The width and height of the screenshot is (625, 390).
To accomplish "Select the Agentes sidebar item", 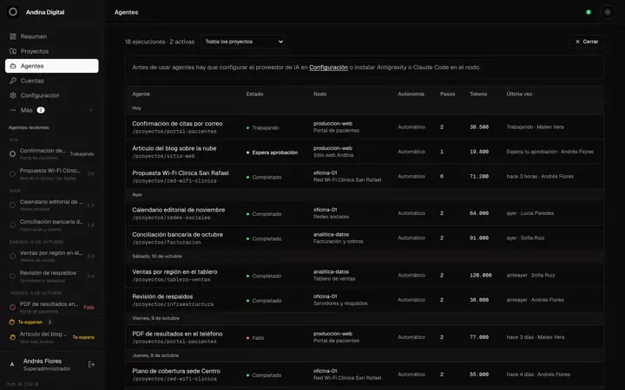I will (52, 66).
